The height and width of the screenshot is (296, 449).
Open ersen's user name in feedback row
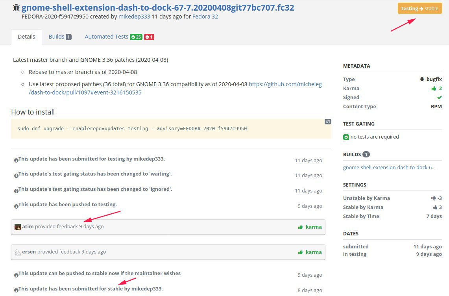pyautogui.click(x=29, y=252)
